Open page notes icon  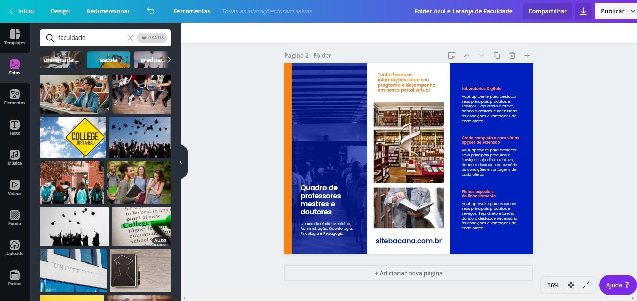(x=452, y=56)
